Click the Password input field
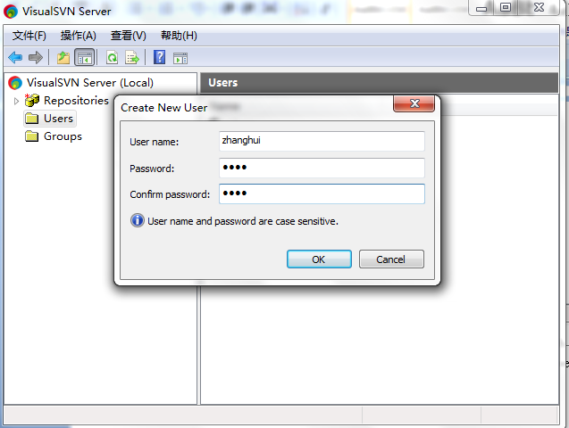This screenshot has width=569, height=428. 322,168
